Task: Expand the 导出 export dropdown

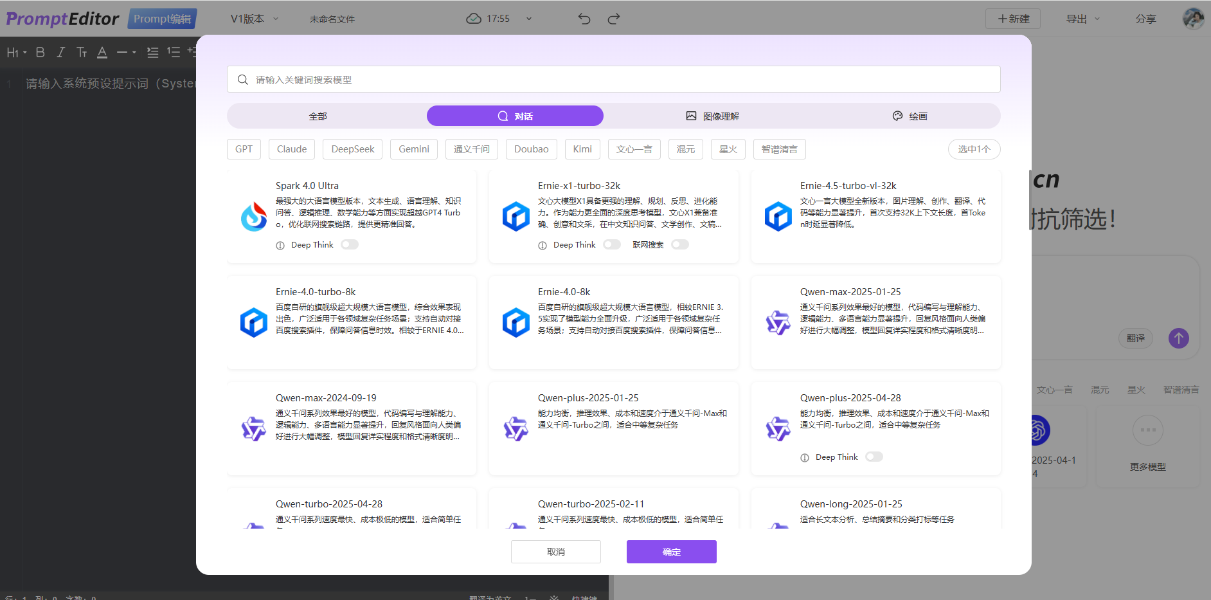Action: pyautogui.click(x=1083, y=19)
